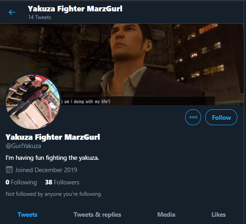Click Not followed by anyone you're following

click(x=53, y=194)
